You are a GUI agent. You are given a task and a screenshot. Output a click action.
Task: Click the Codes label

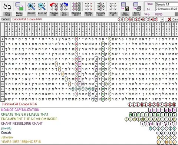(6, 19)
